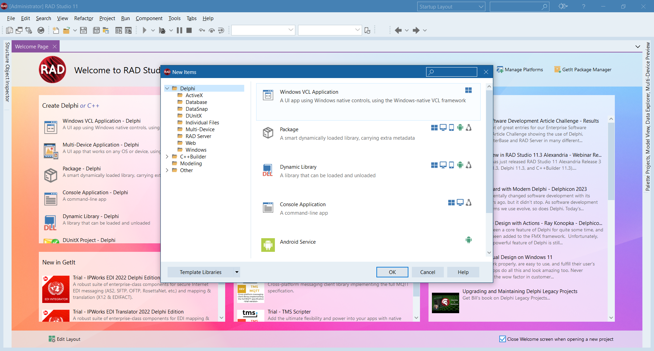Click the New Items toolbar icon
Viewport: 654px width, 351px height.
click(56, 30)
